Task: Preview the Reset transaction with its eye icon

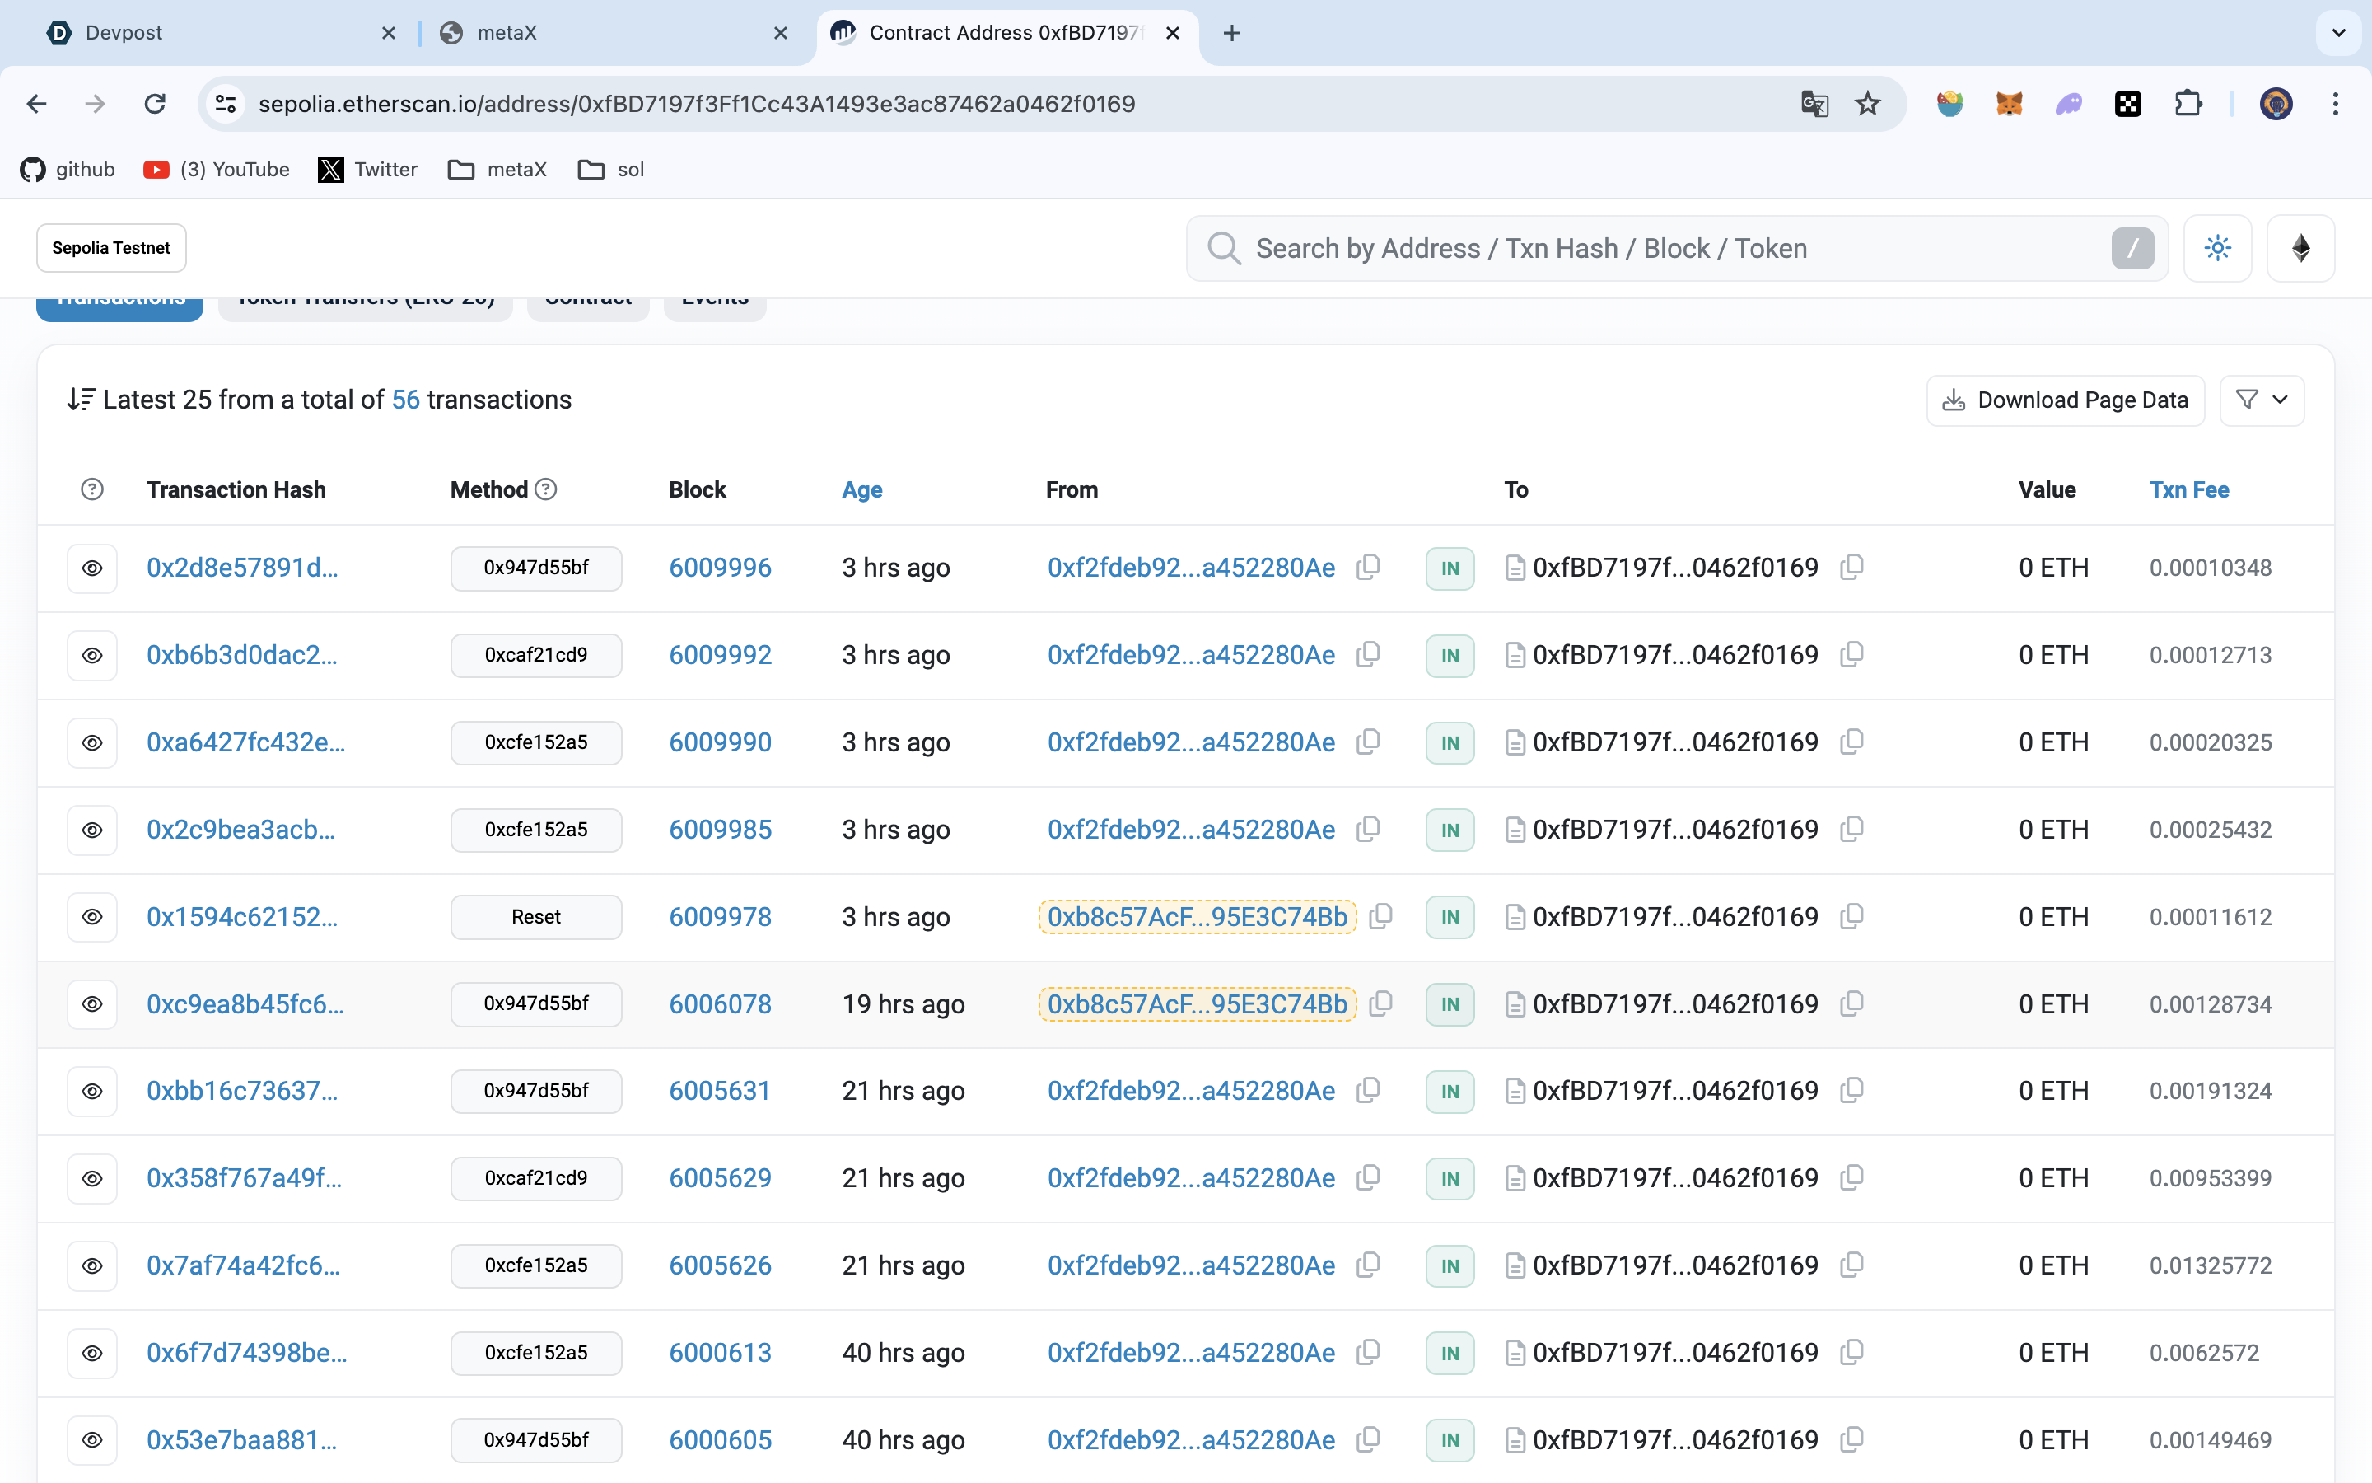Action: pyautogui.click(x=92, y=916)
